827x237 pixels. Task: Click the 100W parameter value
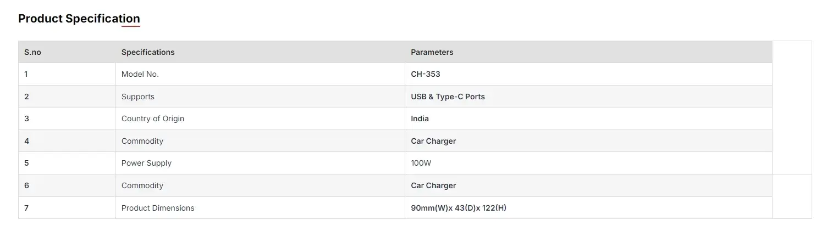421,163
